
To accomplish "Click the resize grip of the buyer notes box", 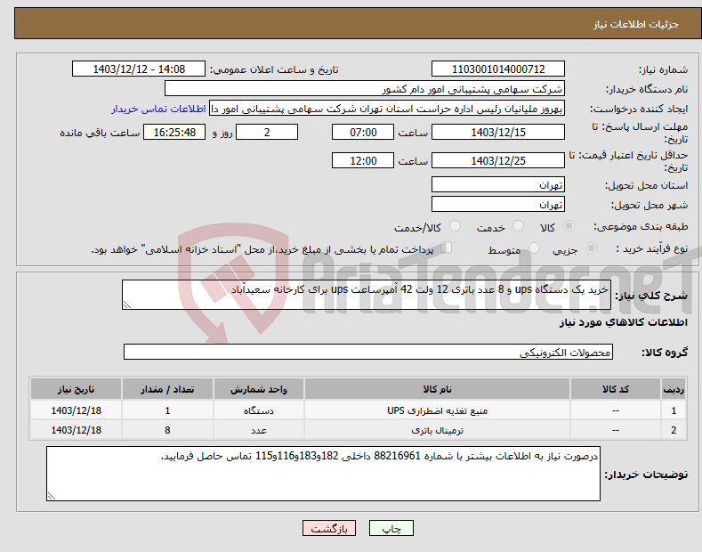I will (52, 496).
